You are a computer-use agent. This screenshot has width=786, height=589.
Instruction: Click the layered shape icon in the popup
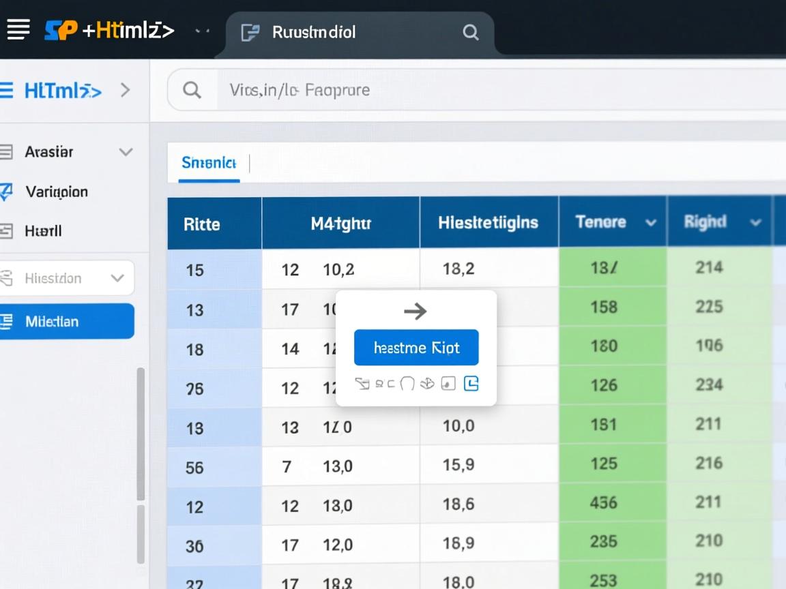coord(427,384)
